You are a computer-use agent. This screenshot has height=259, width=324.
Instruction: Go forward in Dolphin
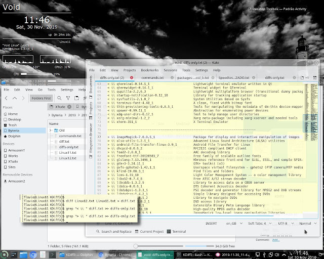click(23, 98)
